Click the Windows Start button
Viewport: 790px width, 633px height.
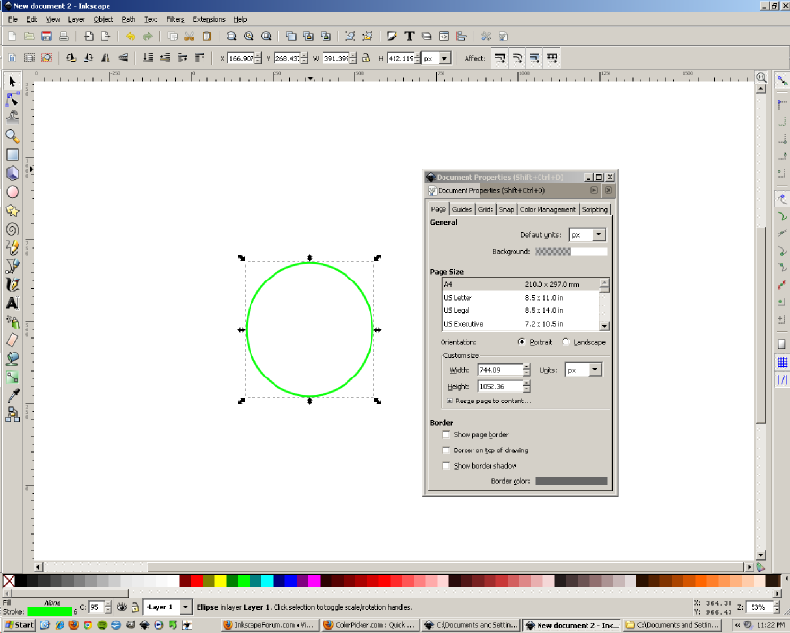click(x=19, y=625)
